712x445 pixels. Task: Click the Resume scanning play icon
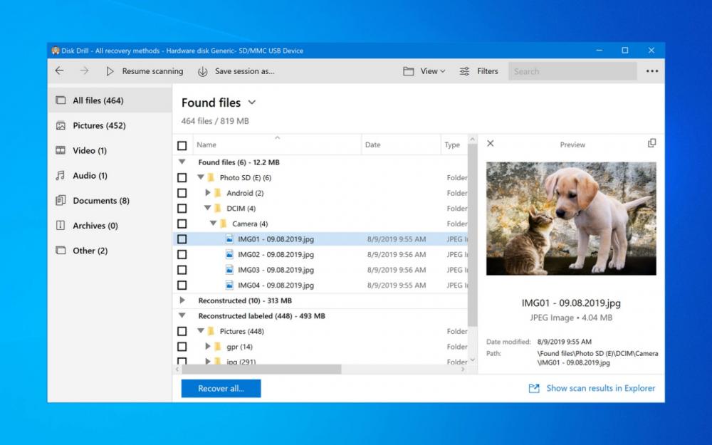coord(110,71)
